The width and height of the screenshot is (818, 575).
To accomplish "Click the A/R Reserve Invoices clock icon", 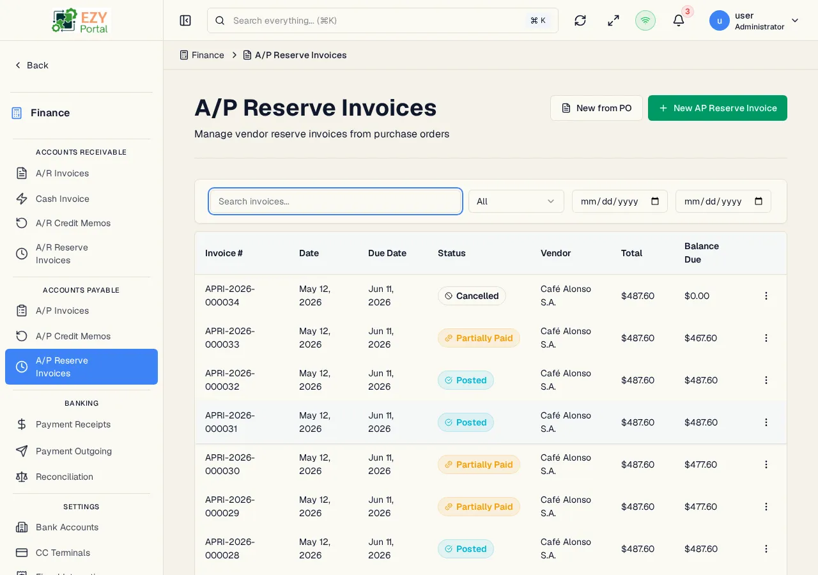I will point(22,254).
